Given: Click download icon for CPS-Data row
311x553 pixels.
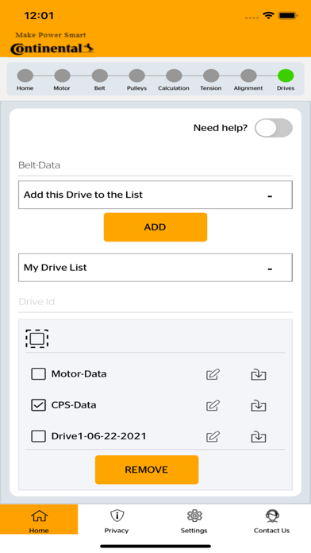Looking at the screenshot, I should click(259, 405).
